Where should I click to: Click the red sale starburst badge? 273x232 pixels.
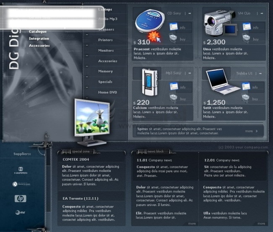[x=153, y=36]
